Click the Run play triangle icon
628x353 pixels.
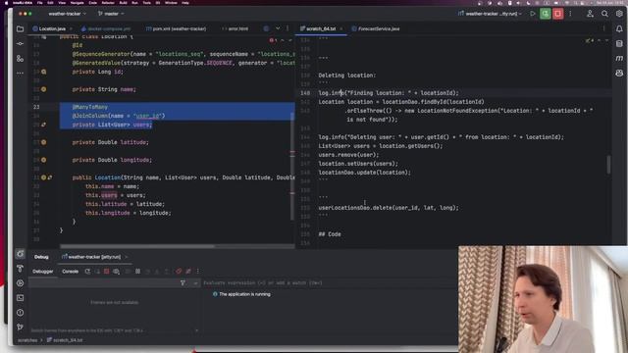532,14
